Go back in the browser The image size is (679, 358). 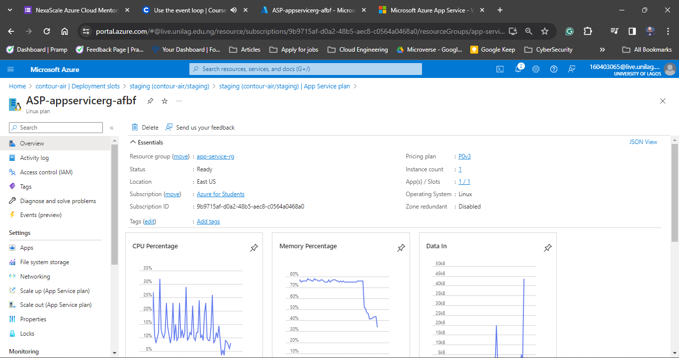tap(11, 31)
